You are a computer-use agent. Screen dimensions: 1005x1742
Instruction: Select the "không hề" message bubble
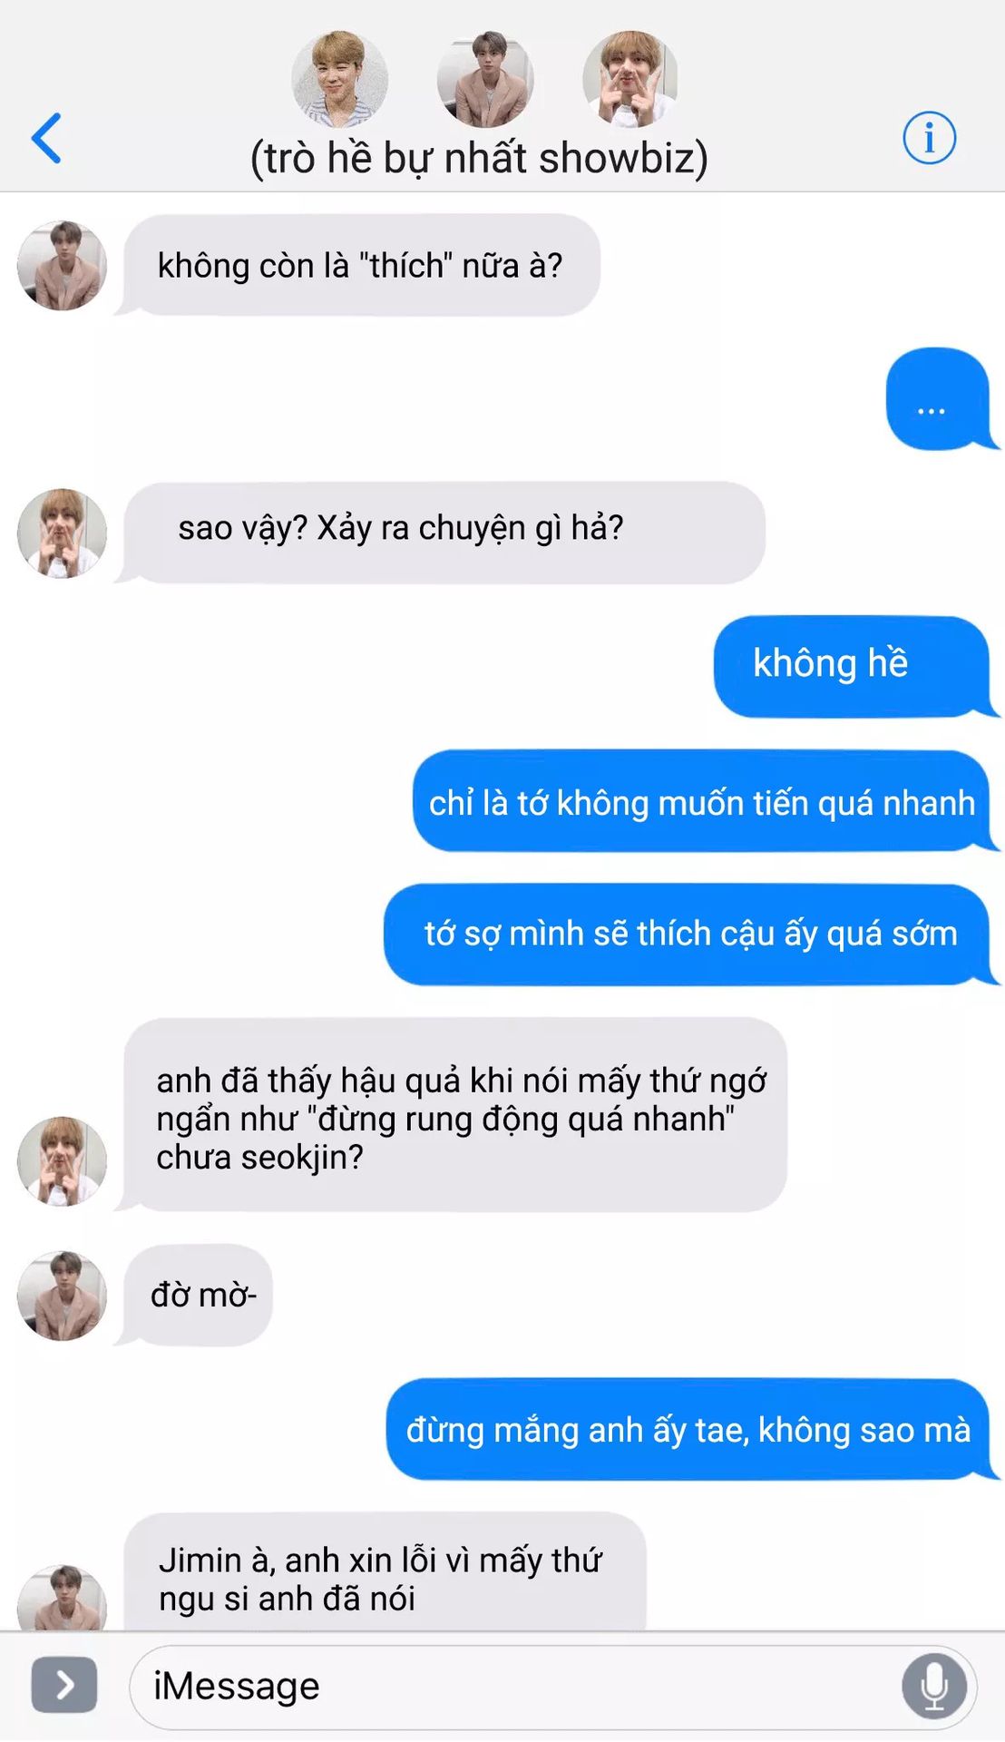[853, 666]
